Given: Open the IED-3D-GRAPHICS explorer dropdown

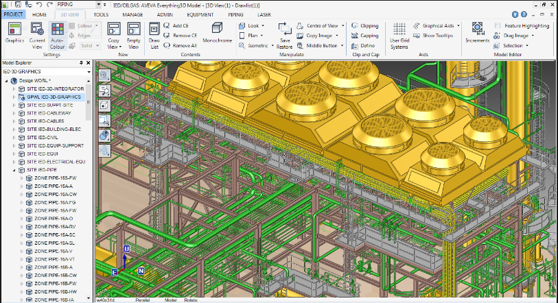Looking at the screenshot, I should (89, 71).
